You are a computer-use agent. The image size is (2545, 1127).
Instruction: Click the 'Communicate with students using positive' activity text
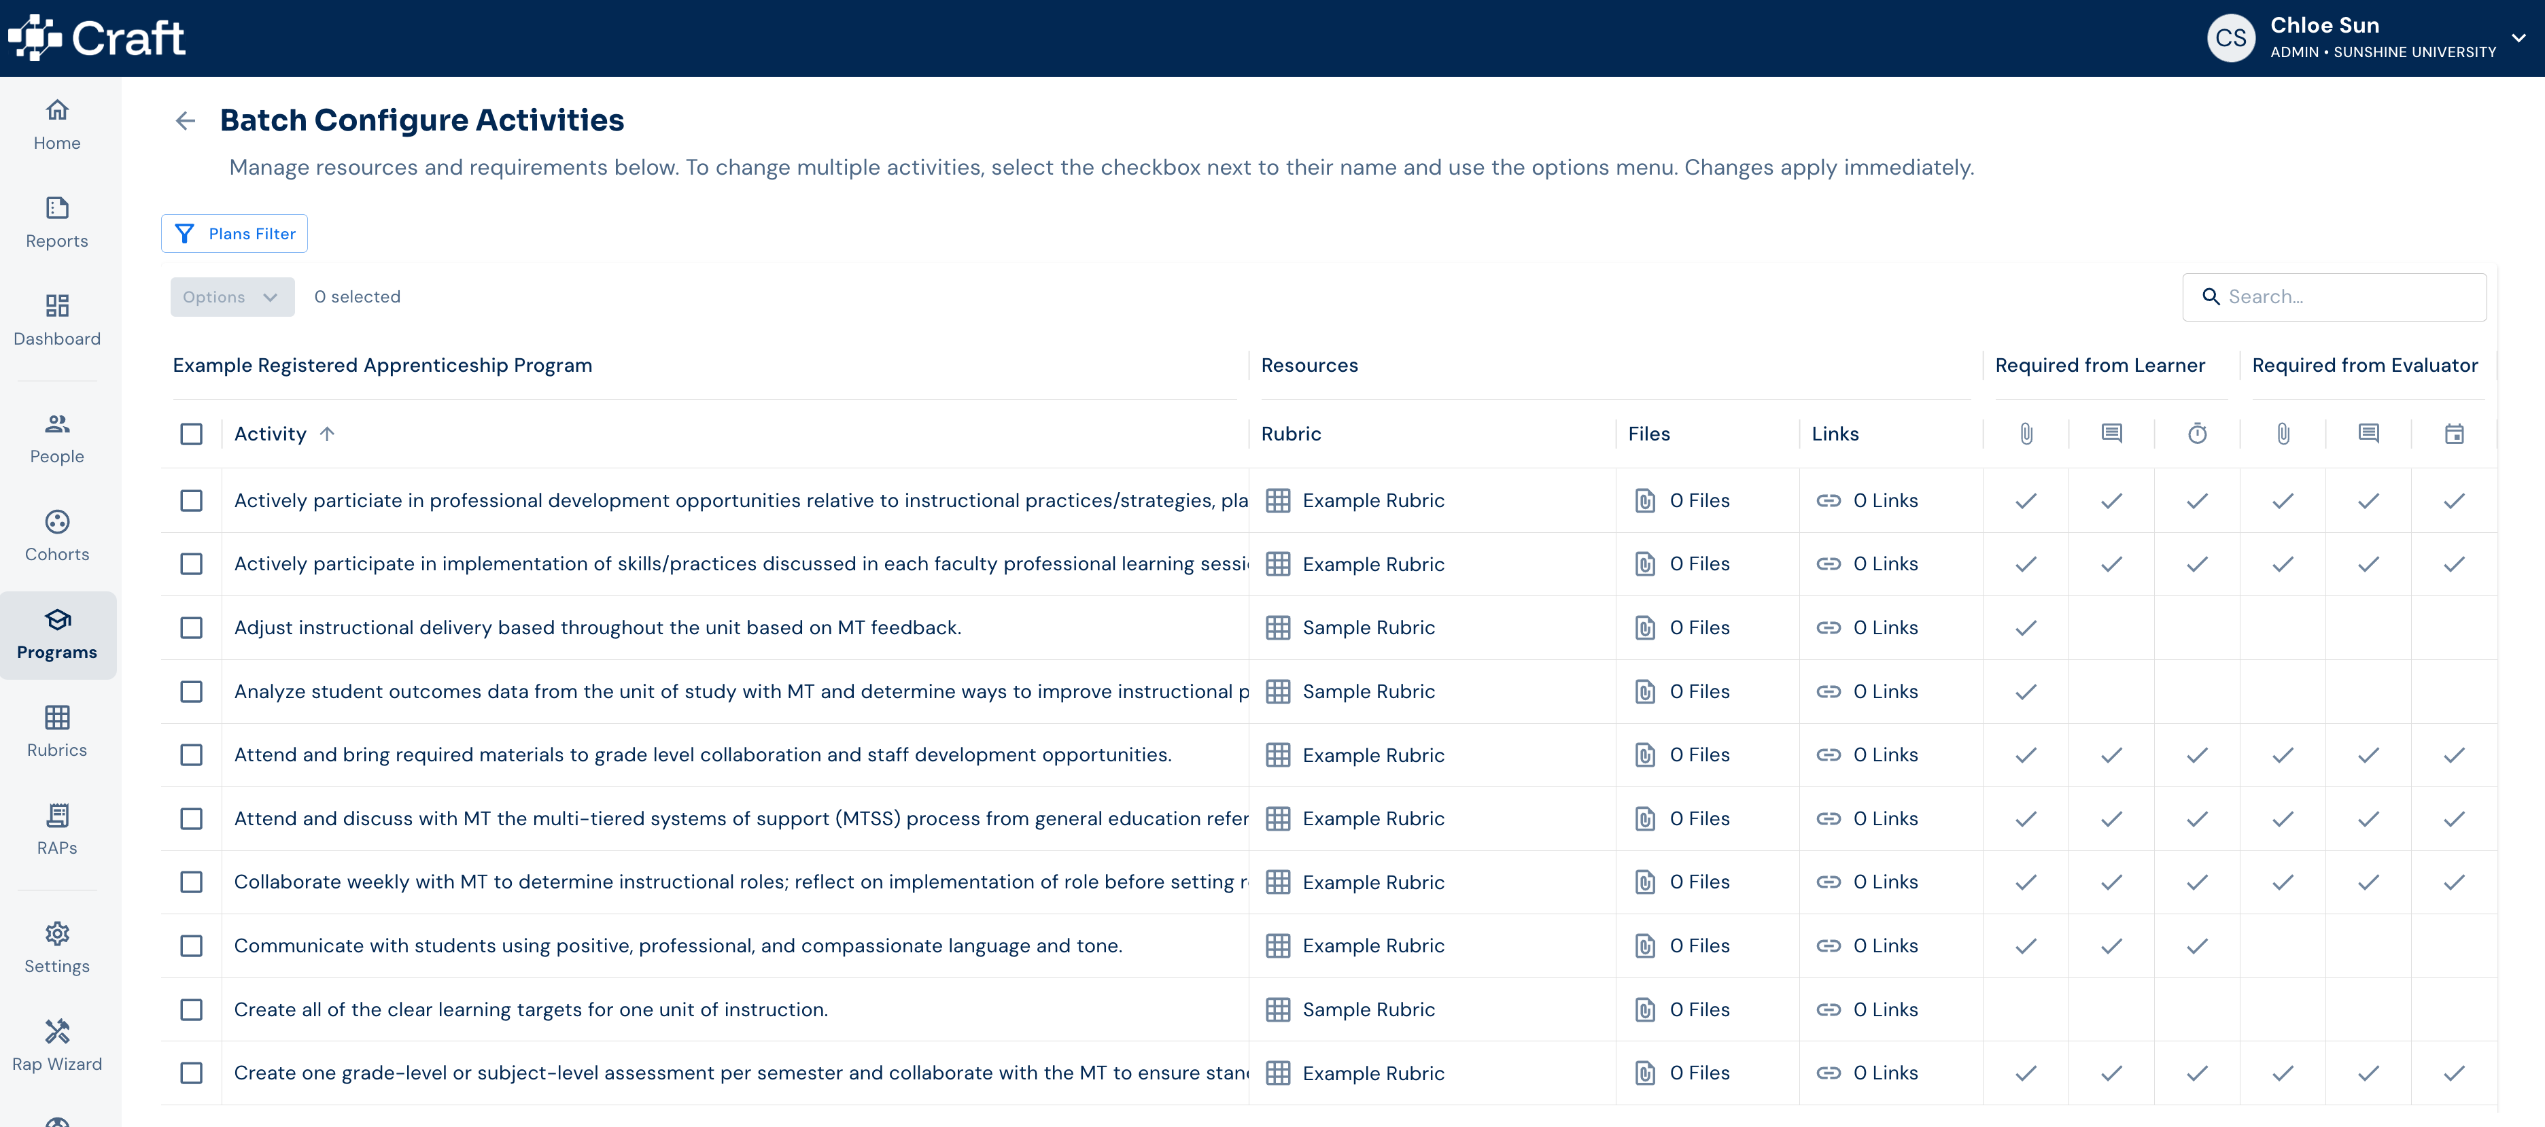(678, 946)
